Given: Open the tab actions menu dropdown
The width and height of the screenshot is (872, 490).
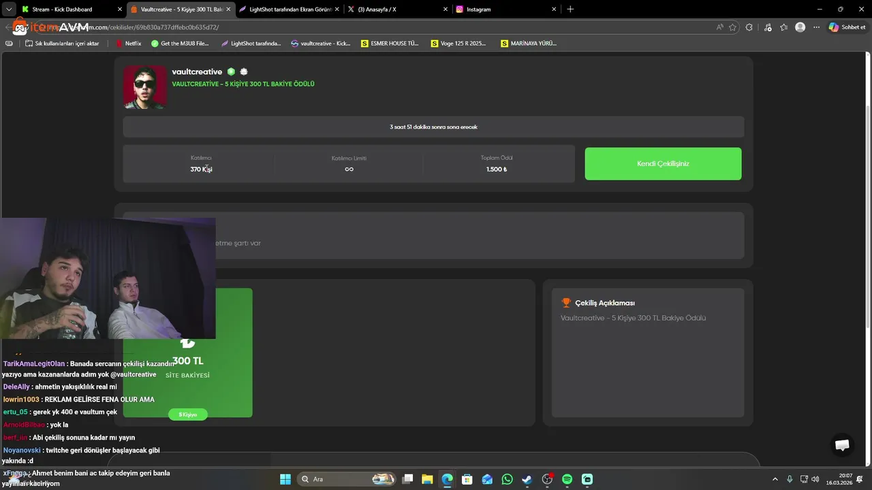Looking at the screenshot, I should [8, 10].
